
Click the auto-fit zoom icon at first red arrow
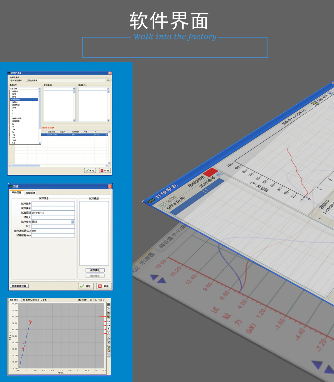[x=109, y=317]
